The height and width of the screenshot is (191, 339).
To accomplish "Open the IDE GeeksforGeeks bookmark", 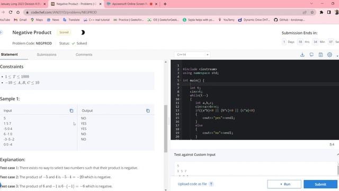I will (x=163, y=20).
